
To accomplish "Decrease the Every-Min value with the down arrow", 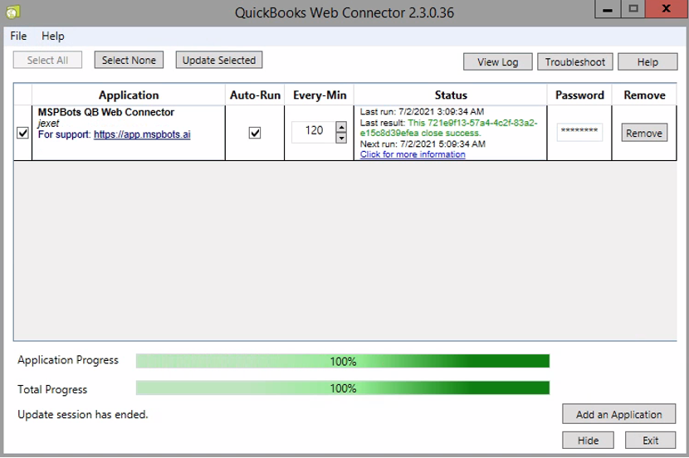I will click(x=341, y=138).
